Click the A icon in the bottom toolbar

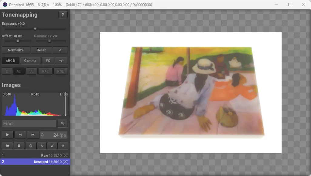[x=42, y=145]
